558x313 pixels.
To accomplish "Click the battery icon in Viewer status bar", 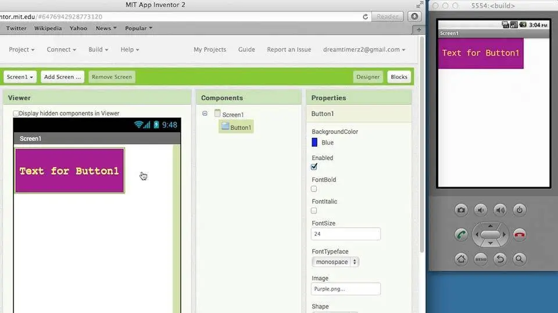I will 156,125.
